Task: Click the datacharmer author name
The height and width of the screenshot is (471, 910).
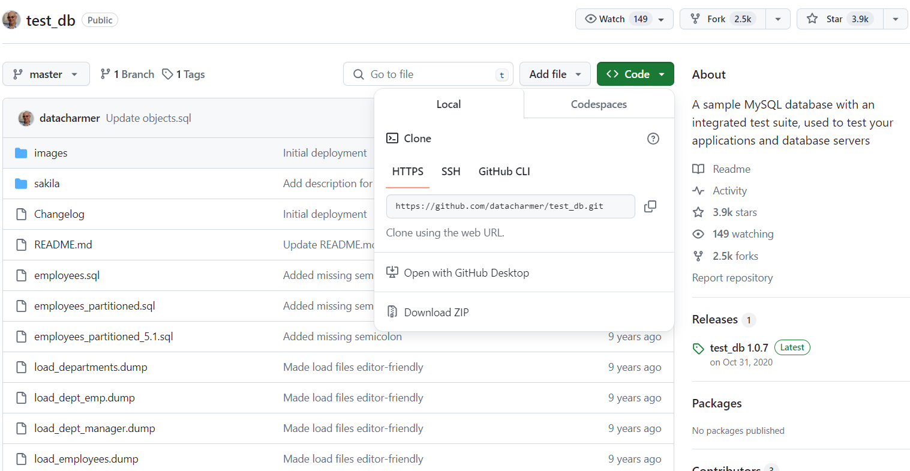Action: [x=70, y=118]
